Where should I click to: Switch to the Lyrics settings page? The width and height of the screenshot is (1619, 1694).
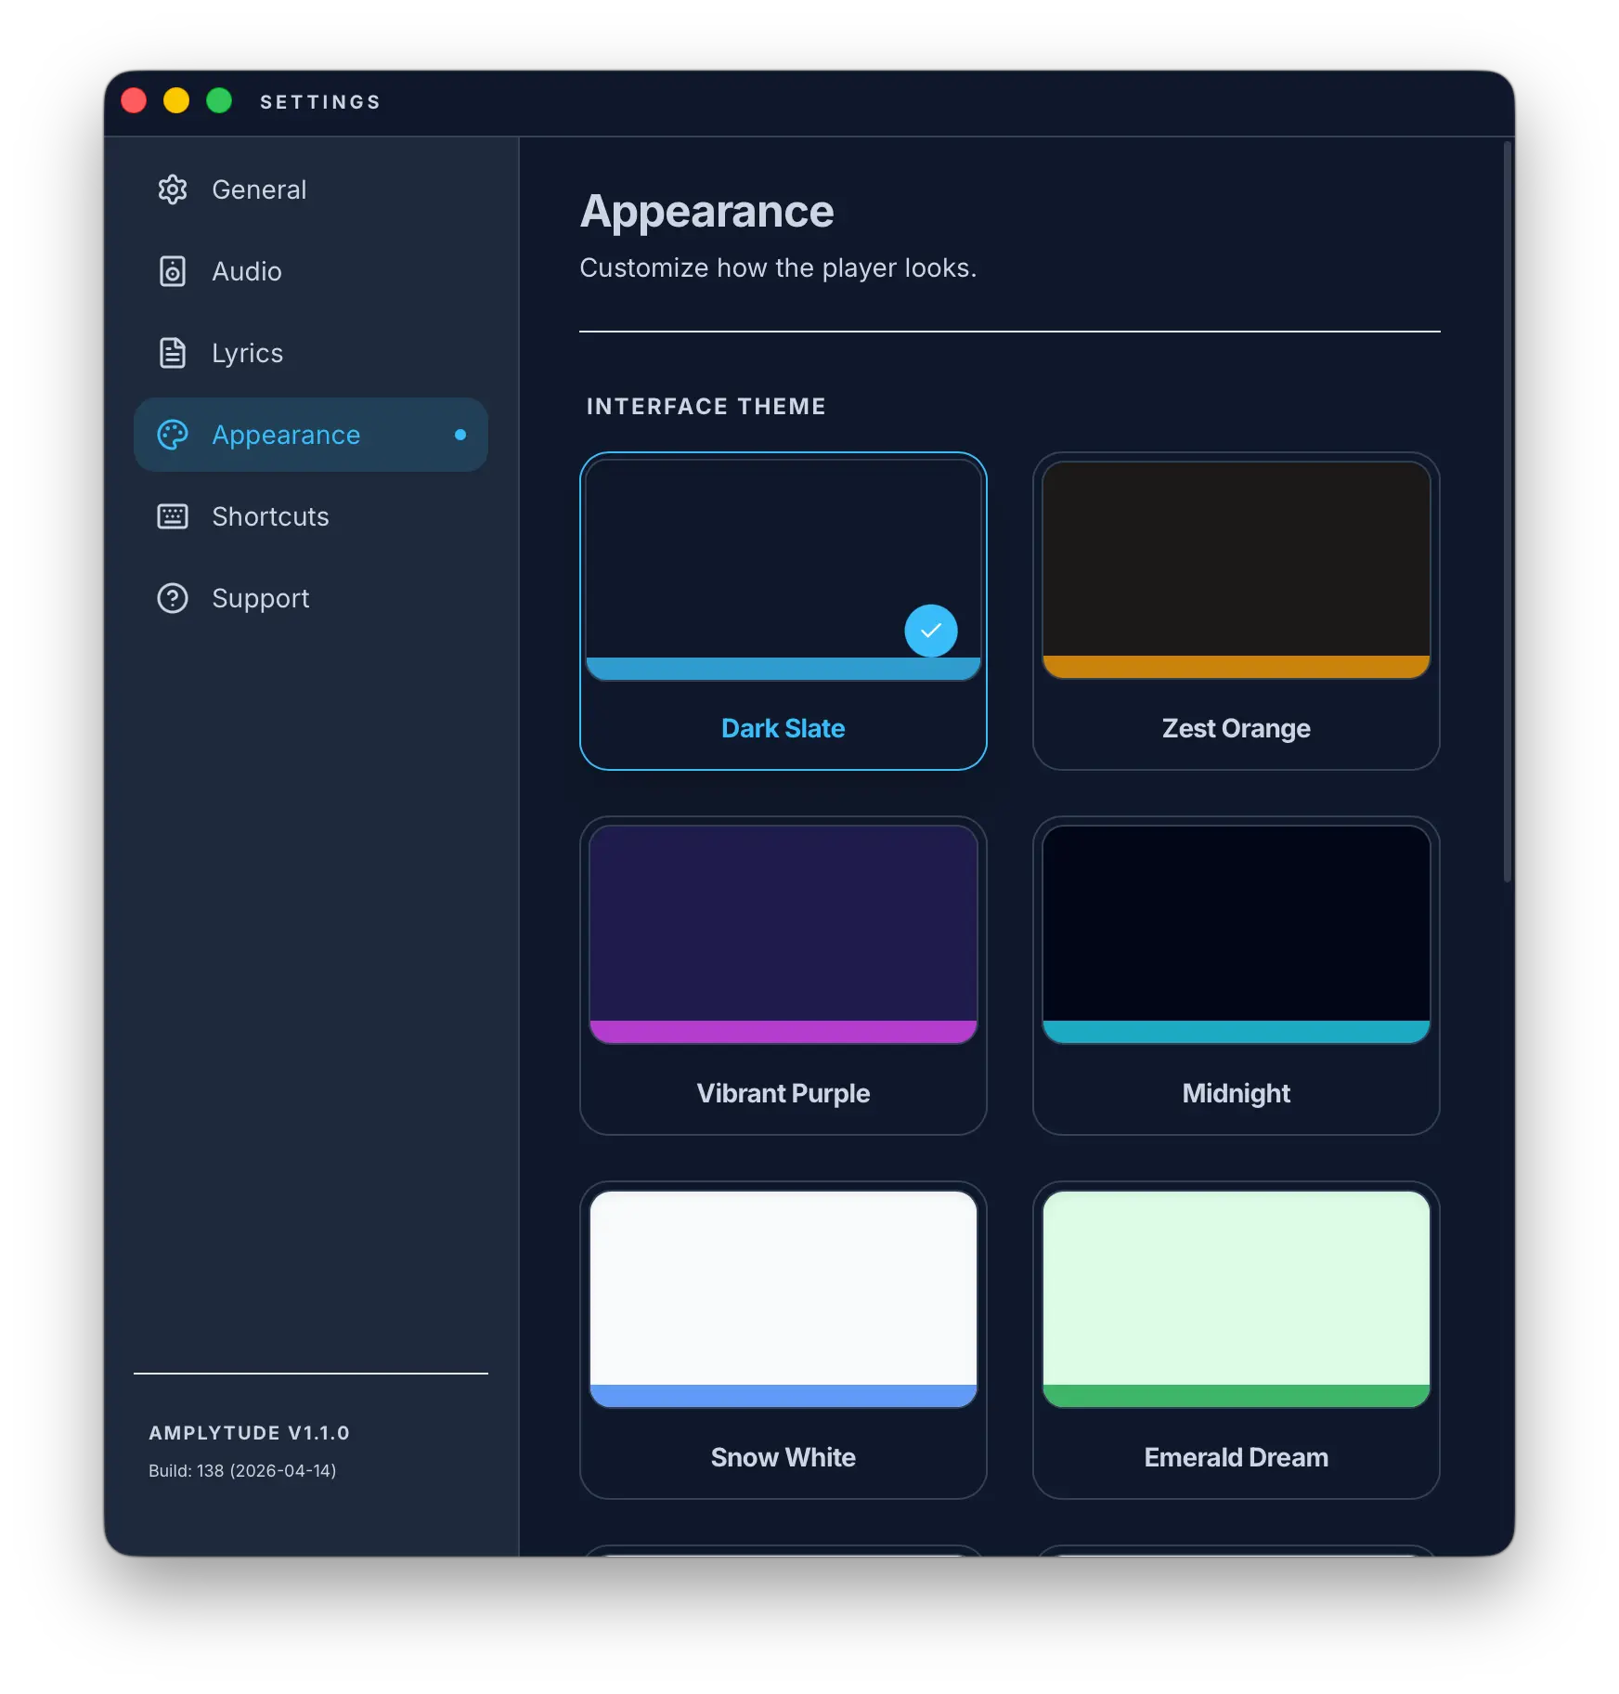coord(247,353)
